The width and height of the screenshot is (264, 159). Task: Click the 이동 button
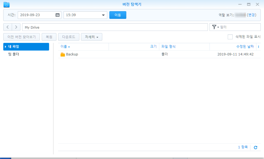(118, 15)
